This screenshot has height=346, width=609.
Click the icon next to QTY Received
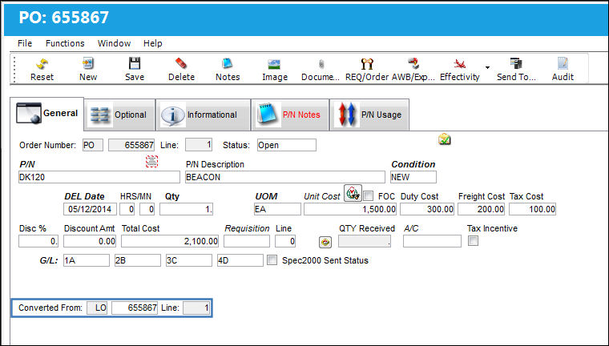pyautogui.click(x=325, y=242)
